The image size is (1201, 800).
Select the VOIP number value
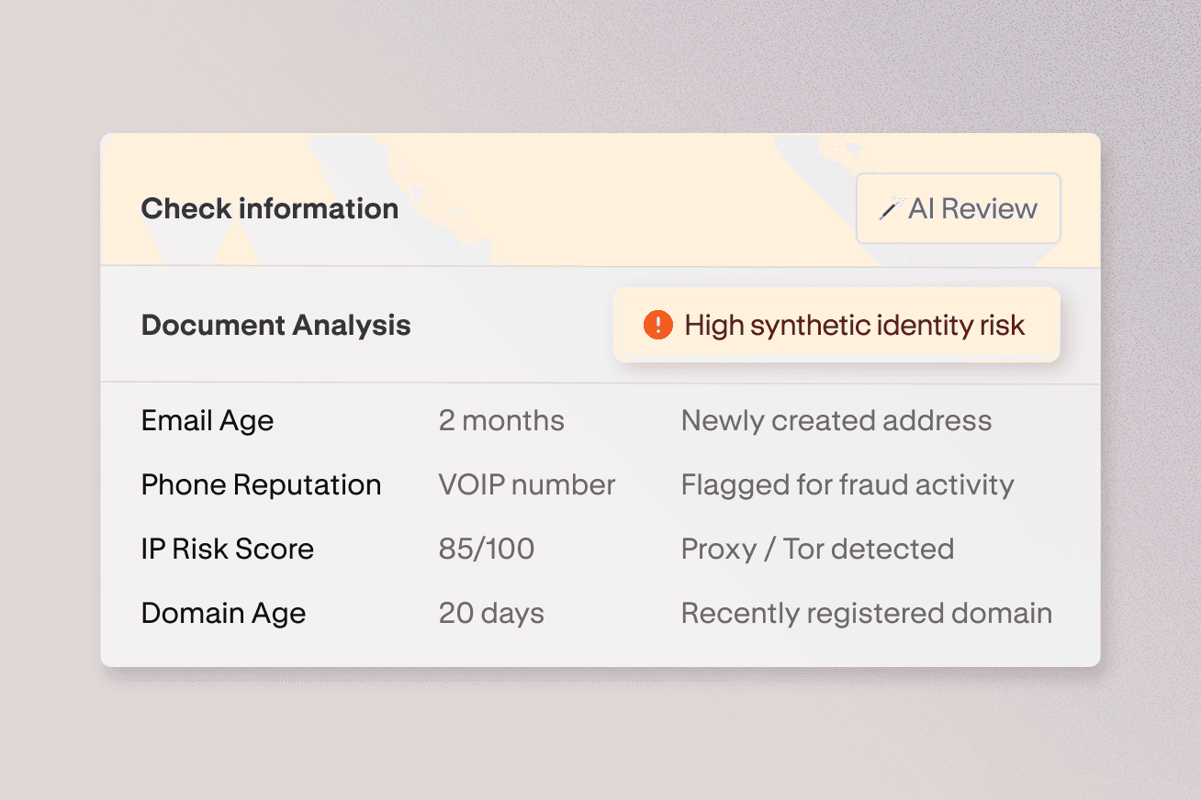pos(527,484)
